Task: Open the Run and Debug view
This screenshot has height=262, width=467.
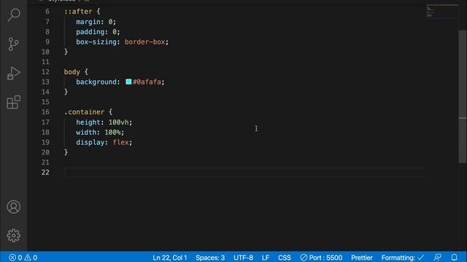Action: (13, 73)
